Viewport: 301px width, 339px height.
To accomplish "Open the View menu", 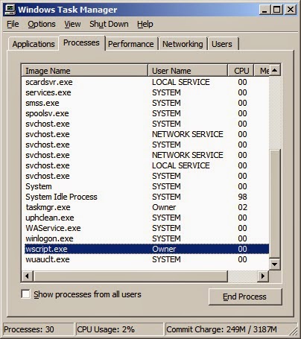I will [72, 24].
